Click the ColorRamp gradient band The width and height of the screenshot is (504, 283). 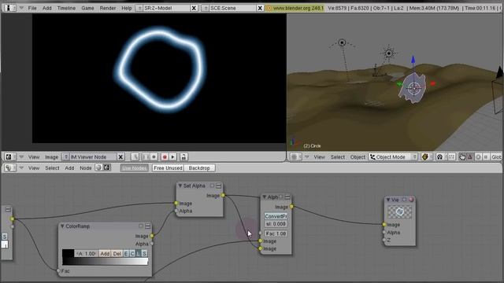105,262
